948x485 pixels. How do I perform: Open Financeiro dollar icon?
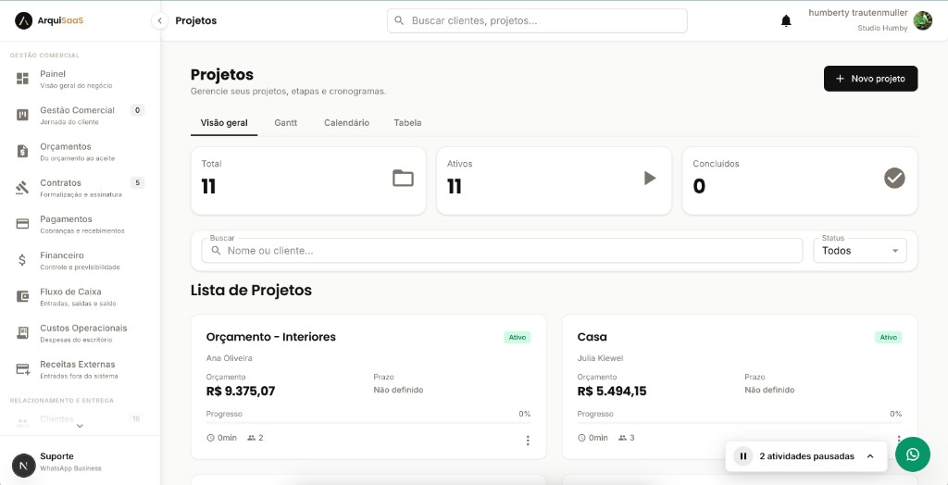tap(22, 260)
